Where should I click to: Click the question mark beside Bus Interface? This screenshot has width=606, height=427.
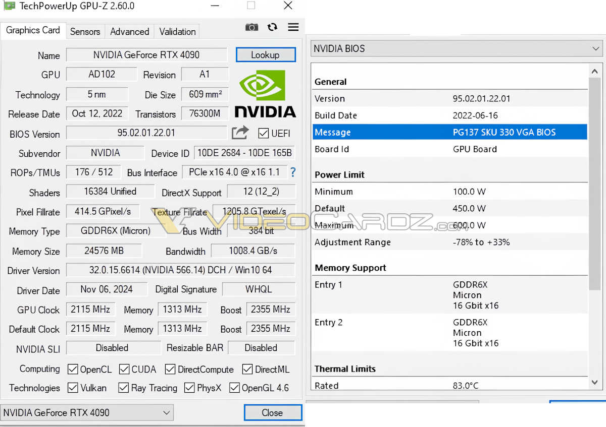(293, 172)
